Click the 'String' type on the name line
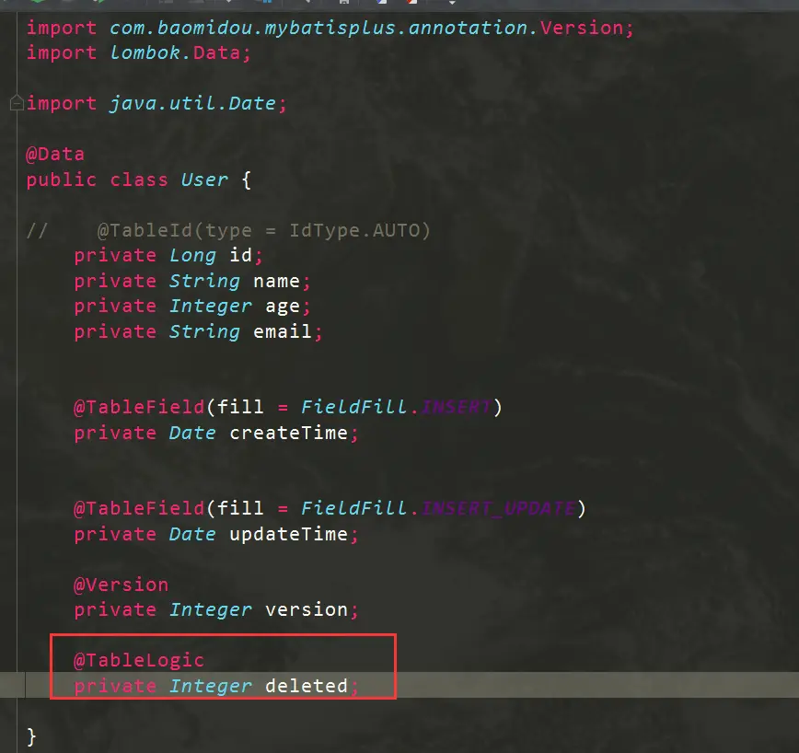Image resolution: width=799 pixels, height=753 pixels. click(204, 281)
